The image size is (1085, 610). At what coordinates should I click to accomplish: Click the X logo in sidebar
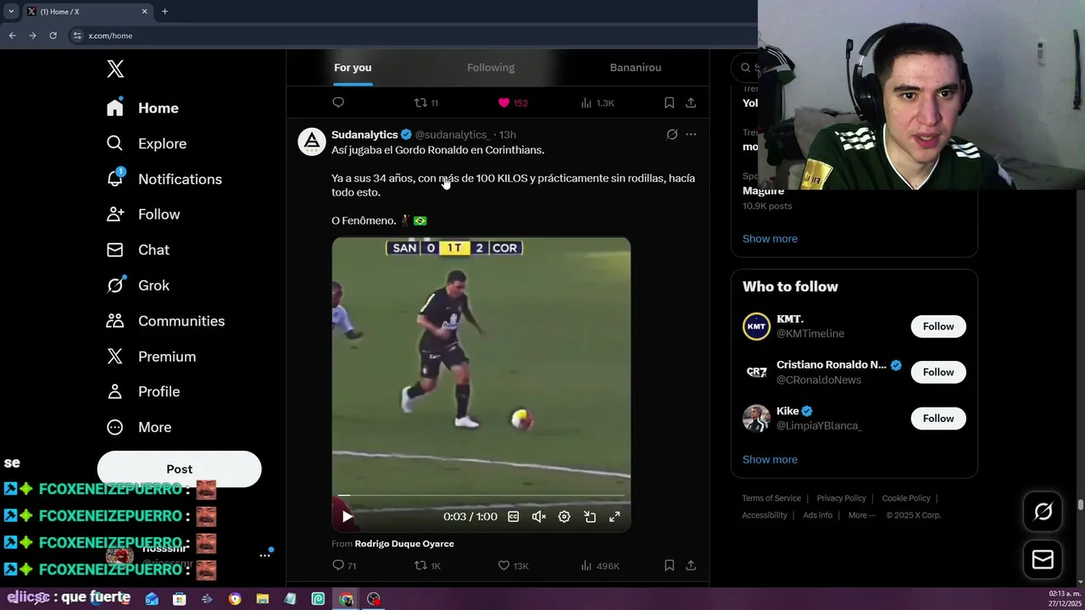[115, 69]
